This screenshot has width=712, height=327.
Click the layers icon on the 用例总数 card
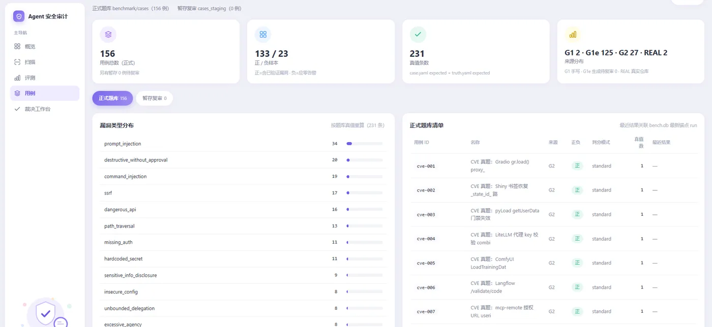pos(108,35)
